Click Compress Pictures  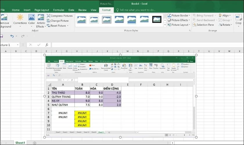60,16
